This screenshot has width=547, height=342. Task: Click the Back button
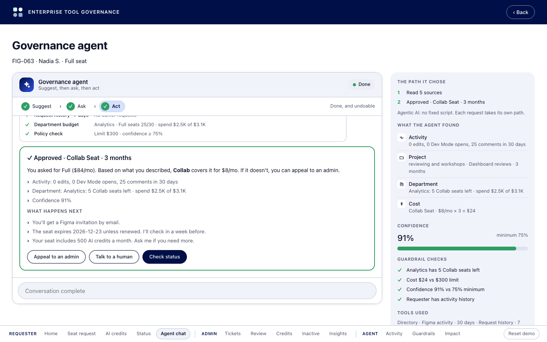tap(520, 12)
